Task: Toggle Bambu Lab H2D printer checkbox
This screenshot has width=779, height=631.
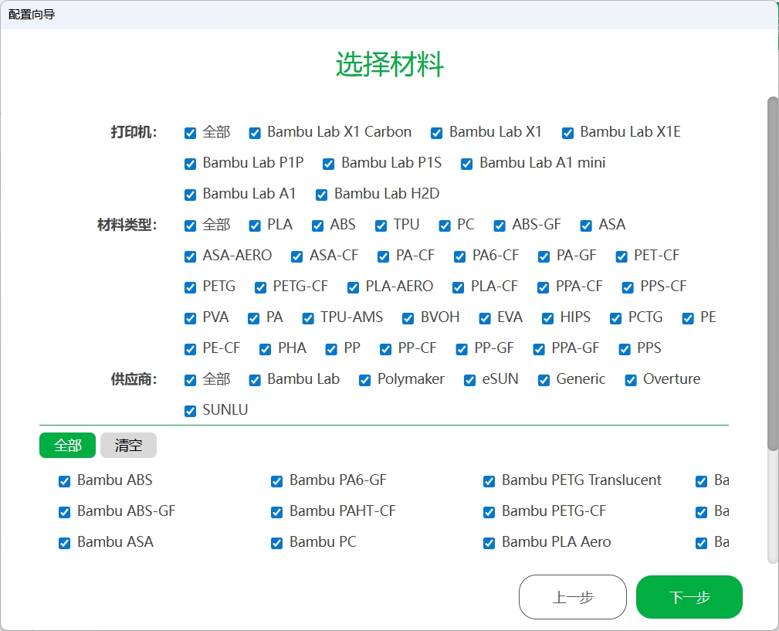Action: coord(321,195)
